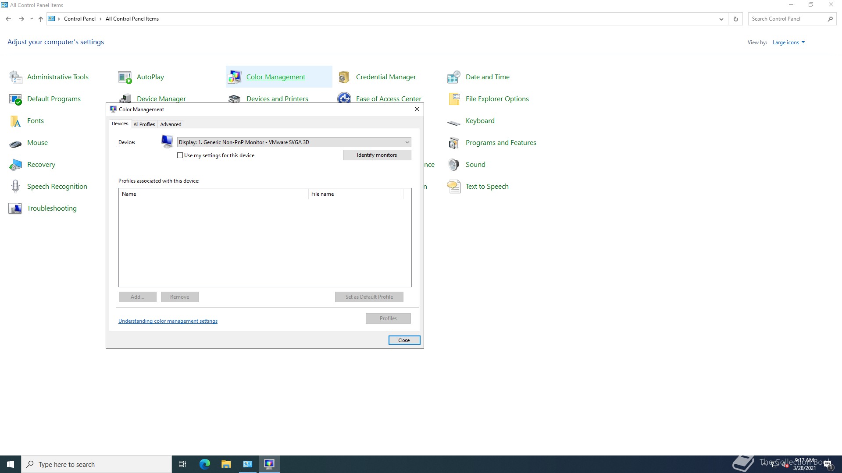842x473 pixels.
Task: Expand the Device display dropdown
Action: coord(294,142)
